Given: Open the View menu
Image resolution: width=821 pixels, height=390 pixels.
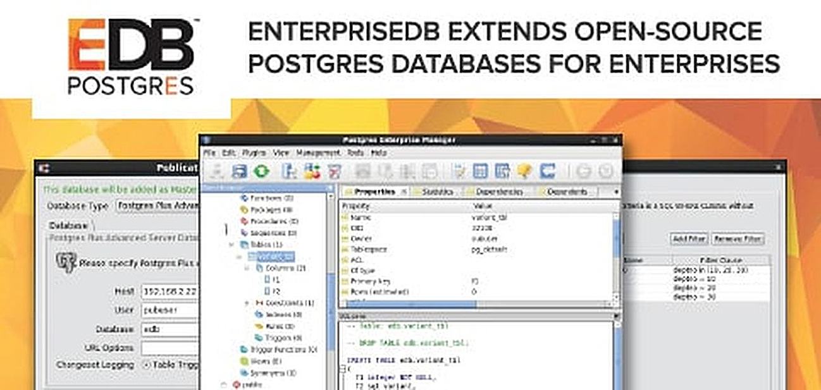Looking at the screenshot, I should pyautogui.click(x=281, y=153).
